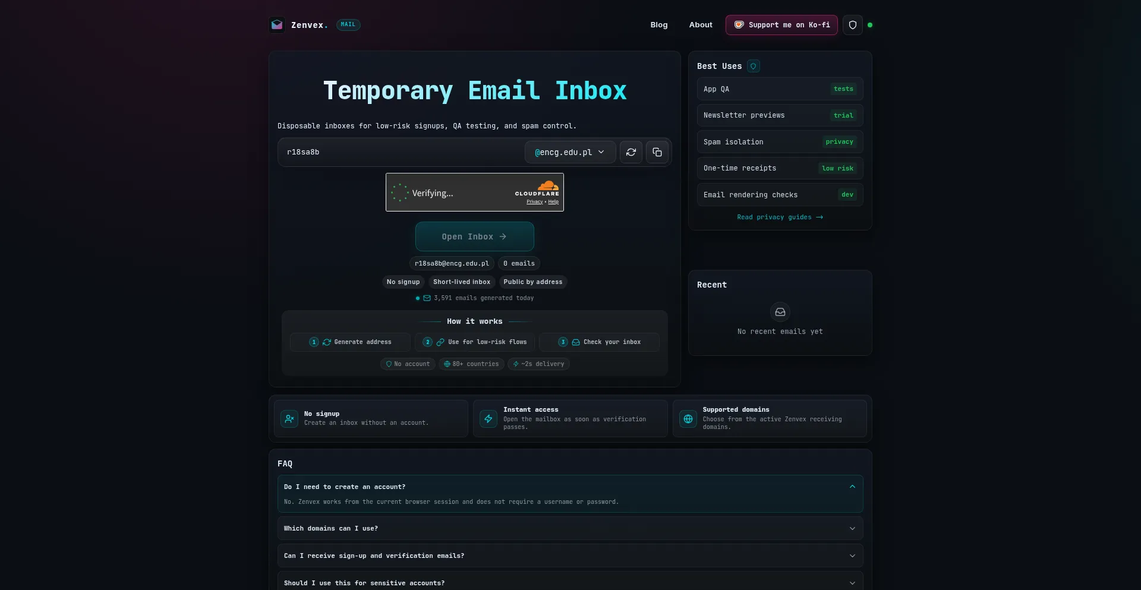Click the Open Inbox button
This screenshot has width=1141, height=590.
[x=475, y=236]
